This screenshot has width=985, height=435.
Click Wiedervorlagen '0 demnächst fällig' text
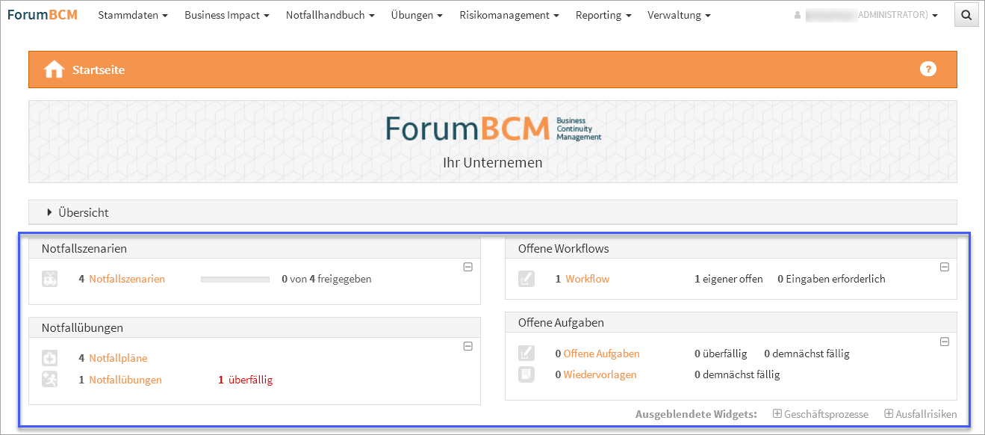(737, 374)
